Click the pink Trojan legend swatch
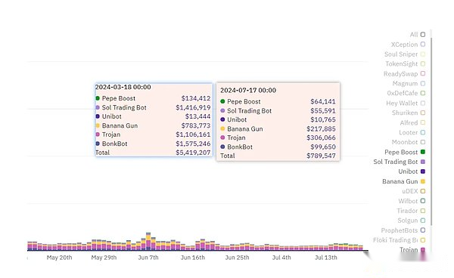This screenshot has height=278, width=454. 423,250
